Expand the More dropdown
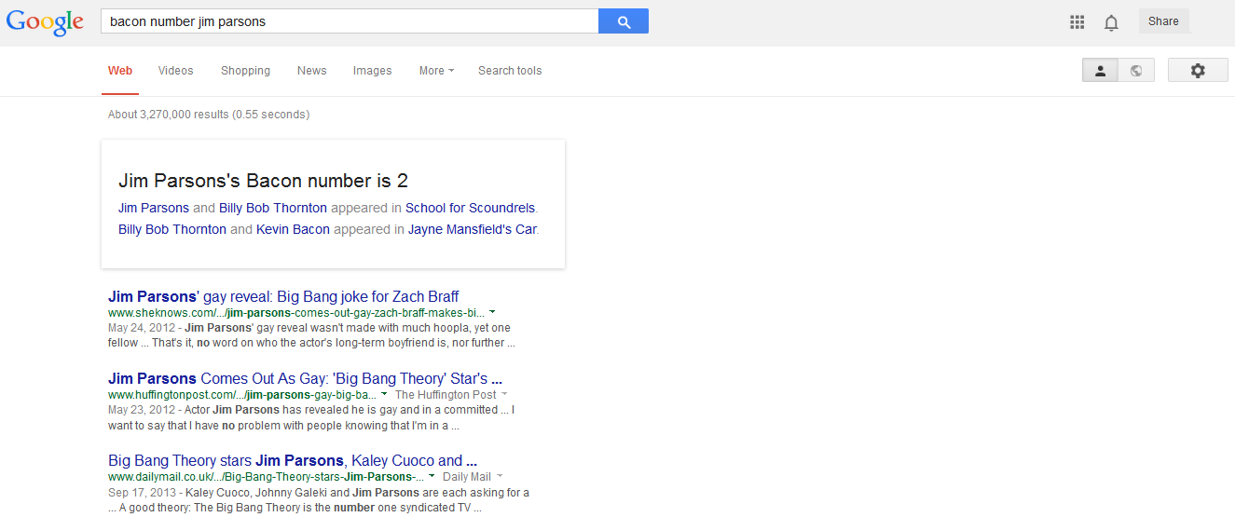Screen dimensions: 1235x517 (x=436, y=71)
